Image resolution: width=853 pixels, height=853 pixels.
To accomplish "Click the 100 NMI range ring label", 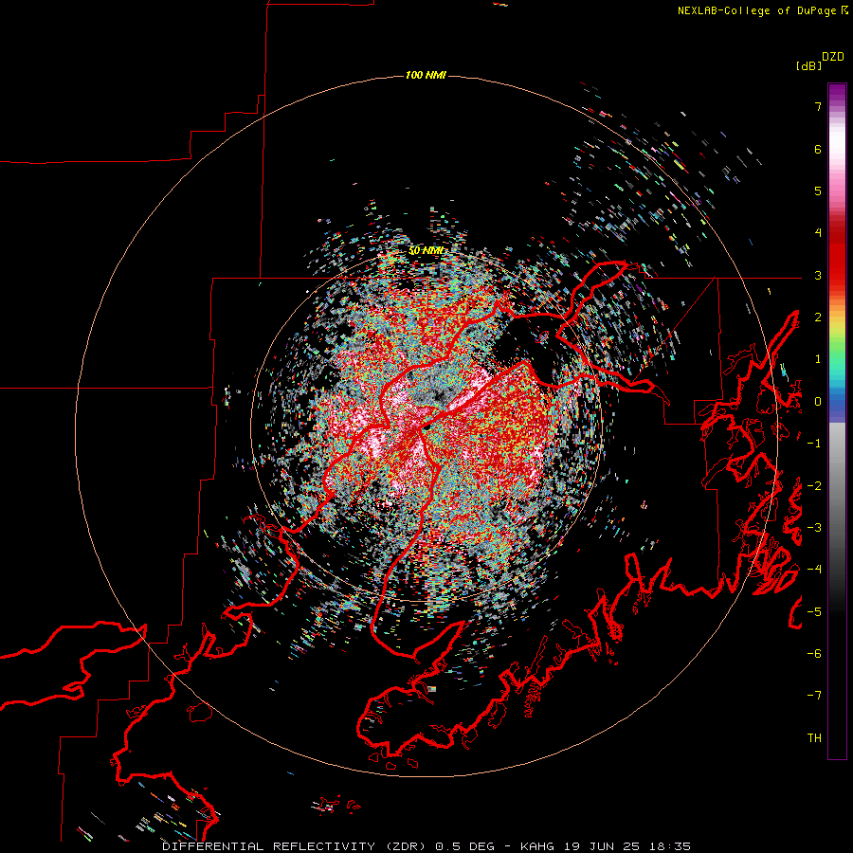I will [x=426, y=75].
